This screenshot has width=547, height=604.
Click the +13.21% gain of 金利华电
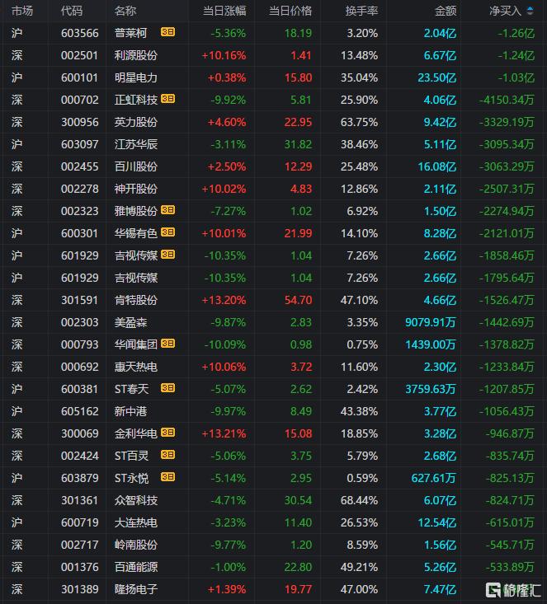click(x=224, y=433)
